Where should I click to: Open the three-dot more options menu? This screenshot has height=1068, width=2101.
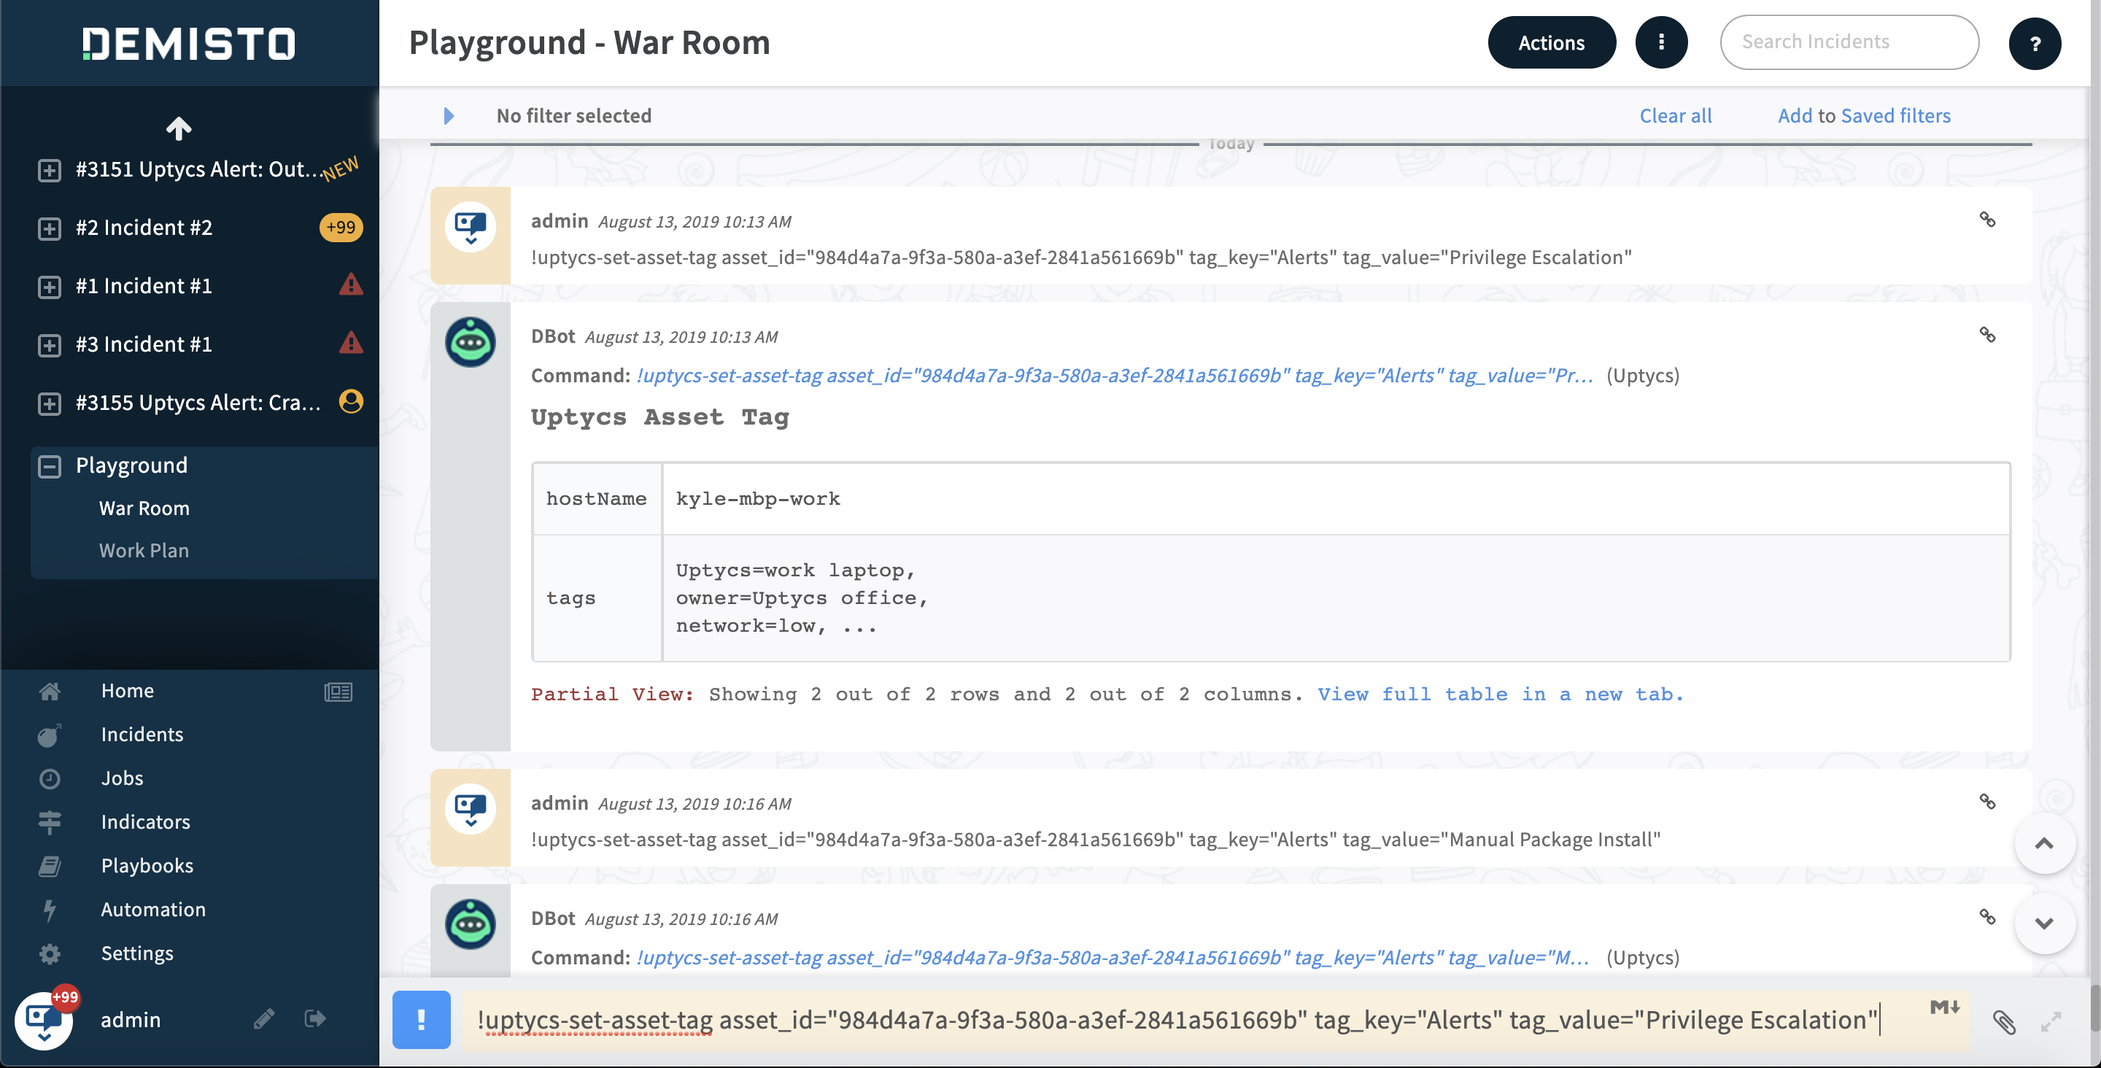pos(1661,42)
